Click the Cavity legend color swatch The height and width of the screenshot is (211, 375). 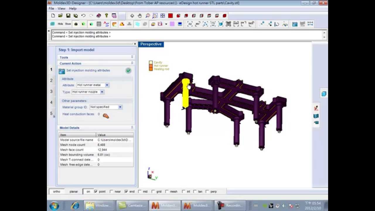pos(151,62)
